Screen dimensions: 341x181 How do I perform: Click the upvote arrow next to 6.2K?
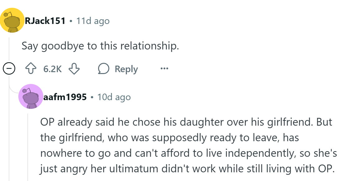point(31,69)
